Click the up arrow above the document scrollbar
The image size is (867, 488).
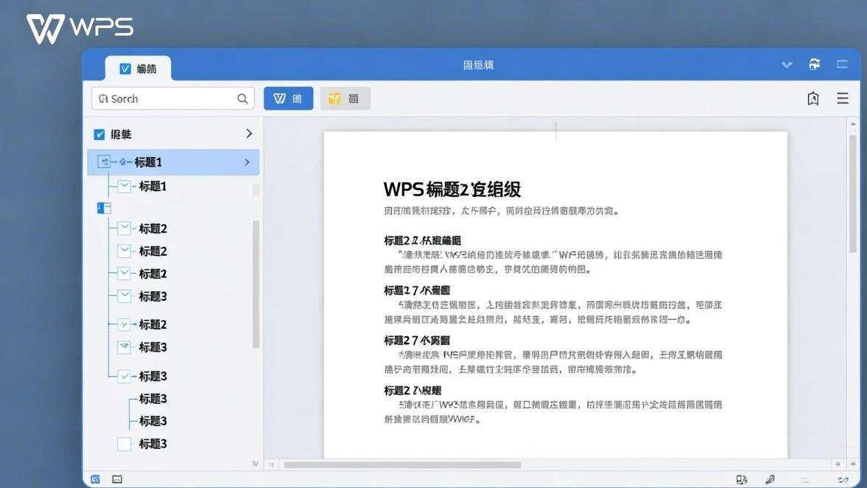[853, 124]
